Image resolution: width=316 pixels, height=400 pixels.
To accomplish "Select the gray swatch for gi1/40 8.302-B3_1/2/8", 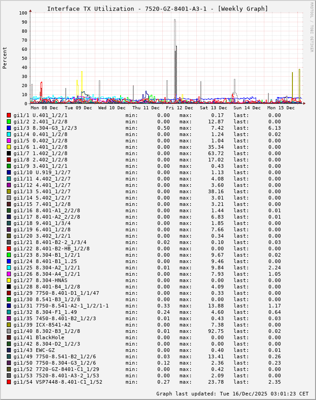I will [9, 331].
